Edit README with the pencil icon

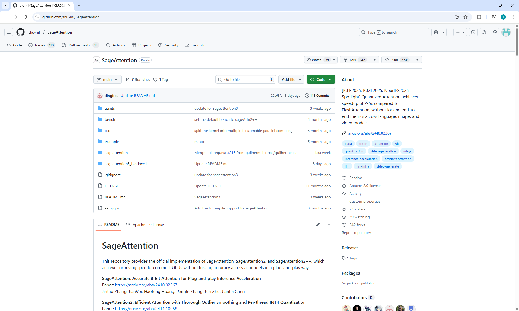tap(318, 225)
